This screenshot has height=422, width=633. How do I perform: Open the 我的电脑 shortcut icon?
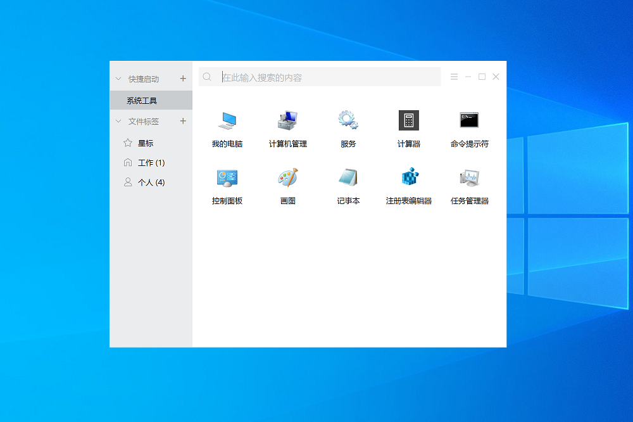click(227, 121)
